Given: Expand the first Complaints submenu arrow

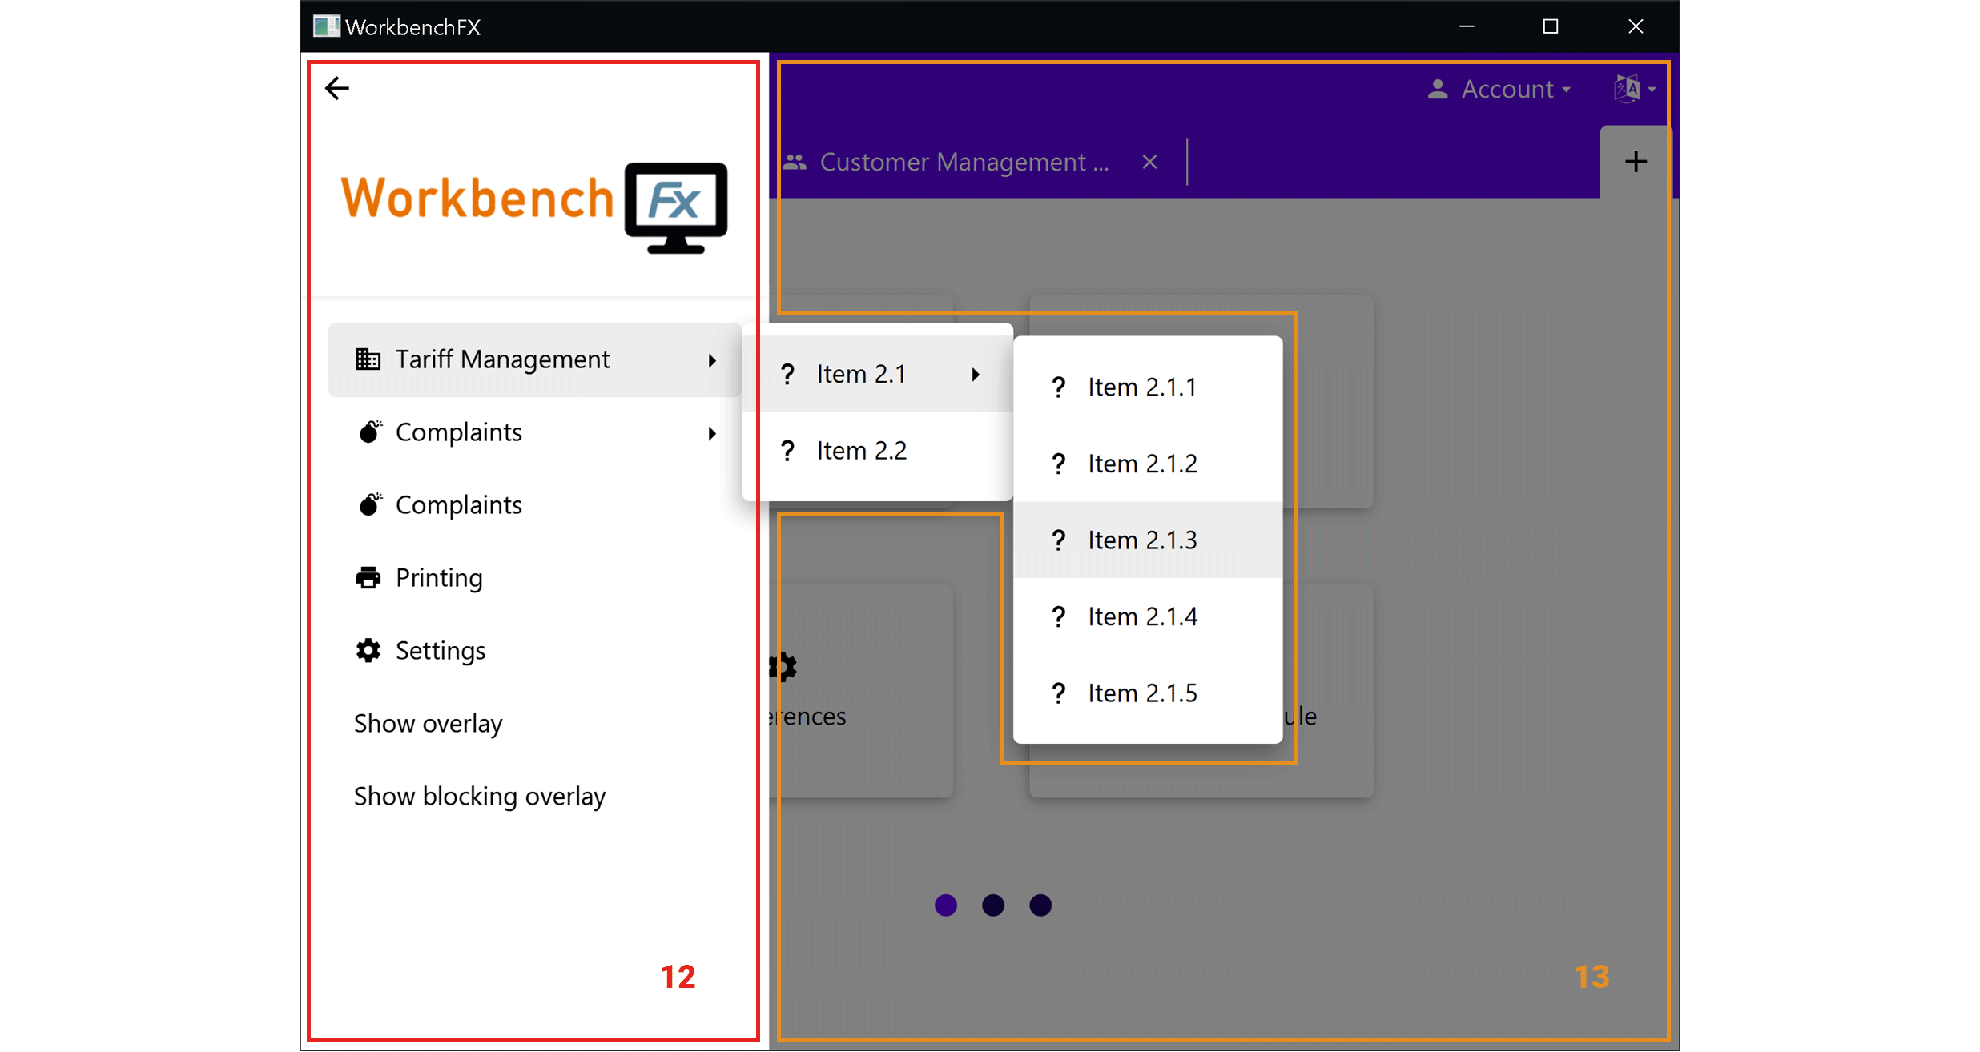Looking at the screenshot, I should pyautogui.click(x=711, y=433).
